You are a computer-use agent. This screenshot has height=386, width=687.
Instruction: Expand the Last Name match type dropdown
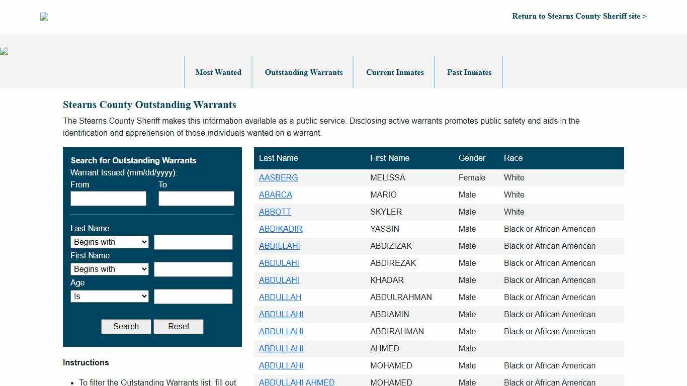[110, 242]
